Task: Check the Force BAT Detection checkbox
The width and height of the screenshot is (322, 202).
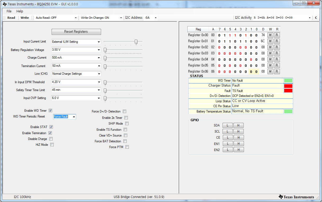Action: 125,141
